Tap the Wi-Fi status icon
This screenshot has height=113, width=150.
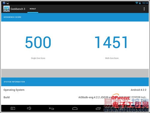pyautogui.click(x=137, y=3)
